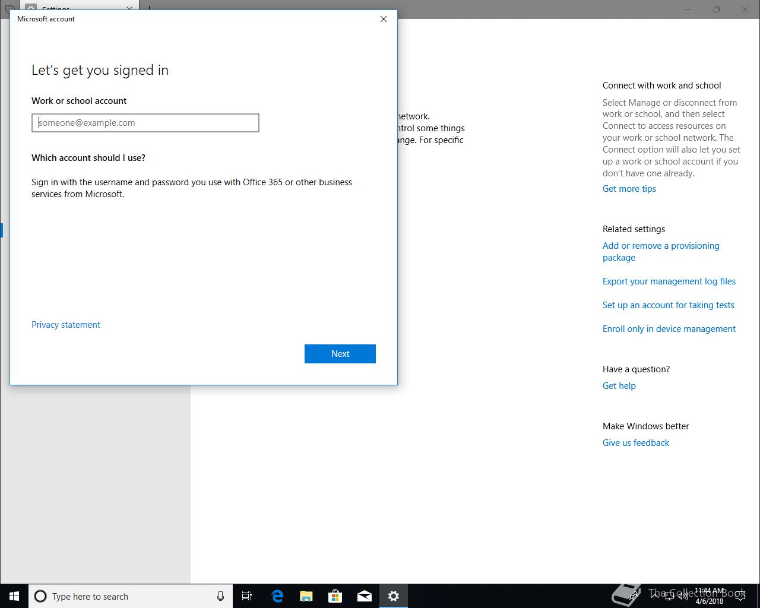The image size is (760, 608).
Task: Click the Work or school account email field
Action: point(145,123)
